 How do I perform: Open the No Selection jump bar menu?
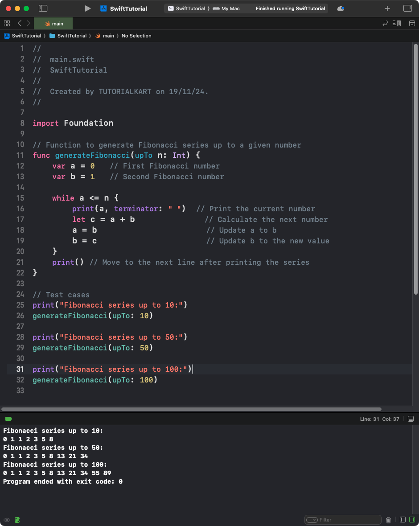coord(136,36)
